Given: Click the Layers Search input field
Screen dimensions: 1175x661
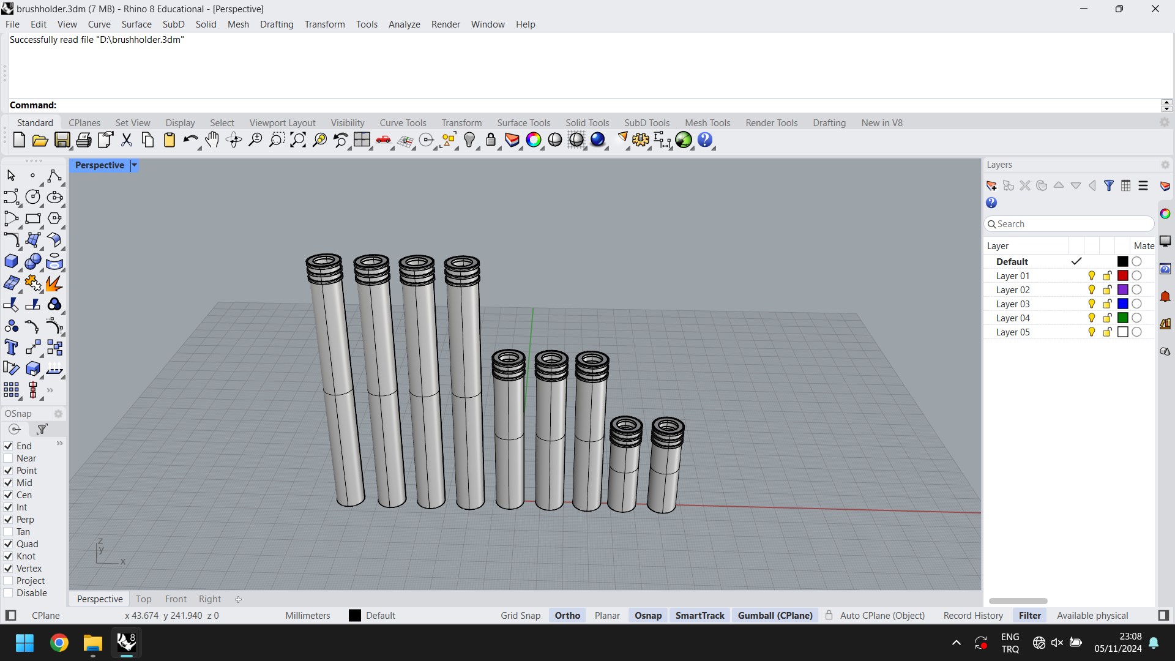Looking at the screenshot, I should click(x=1069, y=224).
